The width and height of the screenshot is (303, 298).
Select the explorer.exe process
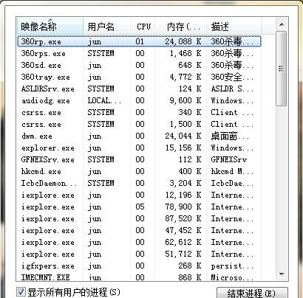(x=139, y=148)
